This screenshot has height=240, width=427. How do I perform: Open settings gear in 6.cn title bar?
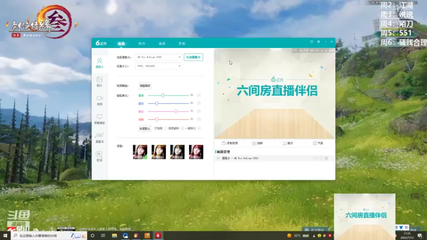point(318,42)
